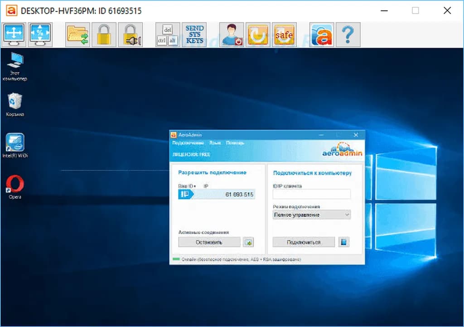Screen dimensions: 464x327
Task: Open the file transfer folder icon
Action: click(x=77, y=34)
